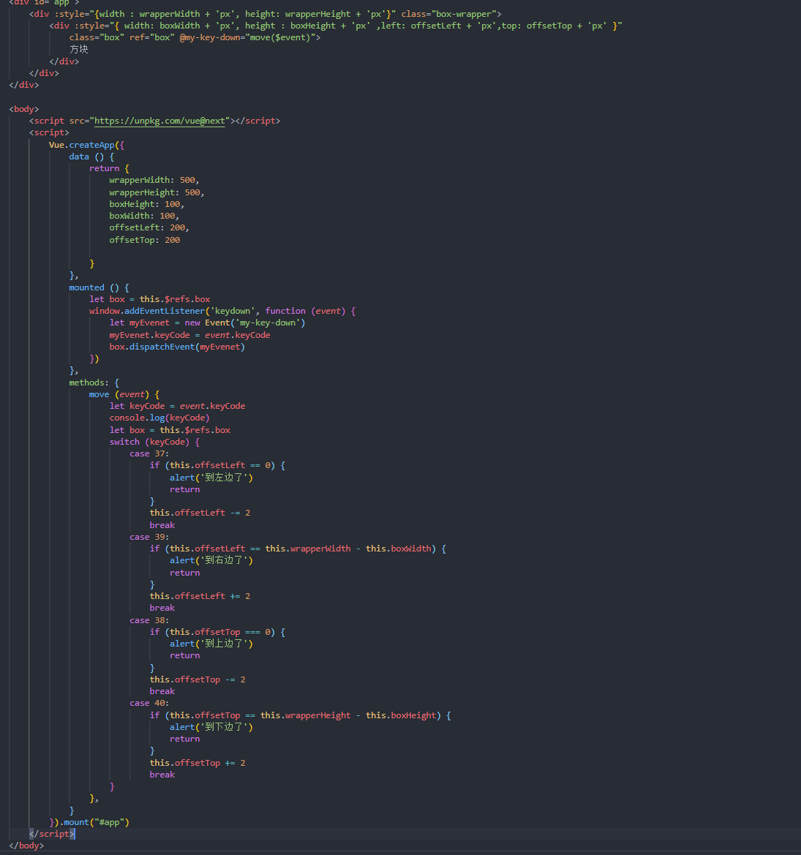Click the closing </body> tag

[x=26, y=846]
